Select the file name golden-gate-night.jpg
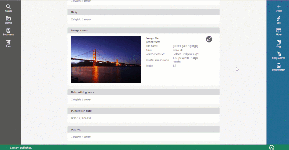 185,46
